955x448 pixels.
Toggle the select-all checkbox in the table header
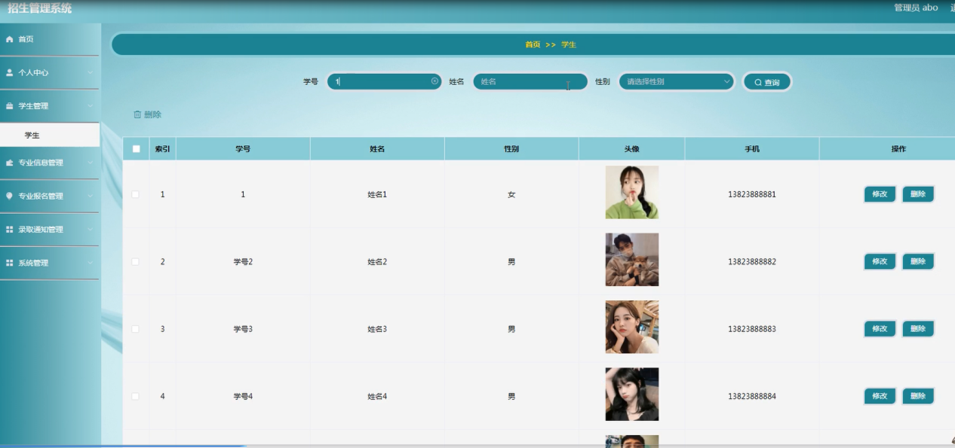pos(136,149)
